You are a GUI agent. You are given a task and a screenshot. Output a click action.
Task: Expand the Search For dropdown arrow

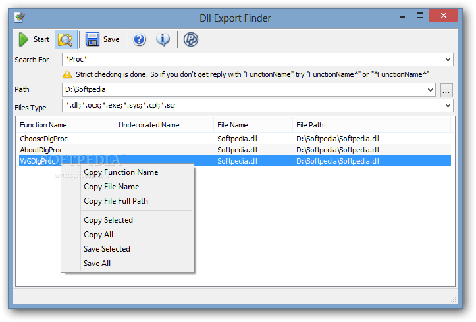[448, 60]
